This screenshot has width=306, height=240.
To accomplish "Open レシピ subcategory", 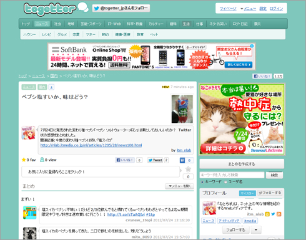I will [x=46, y=34].
